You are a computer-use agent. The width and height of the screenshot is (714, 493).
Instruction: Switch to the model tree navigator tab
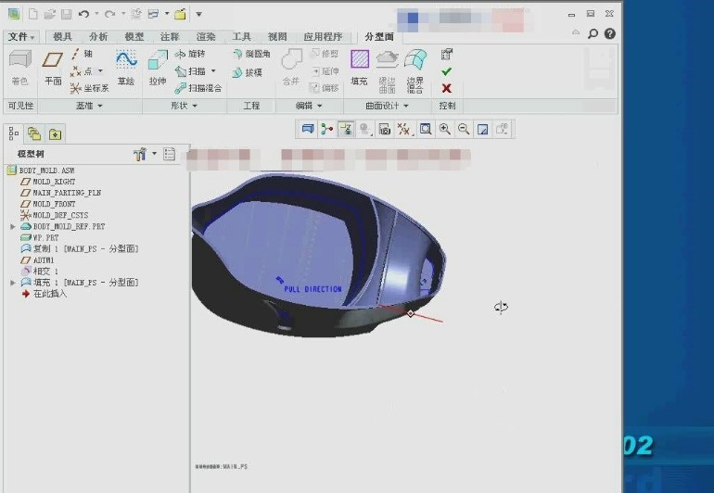[14, 133]
